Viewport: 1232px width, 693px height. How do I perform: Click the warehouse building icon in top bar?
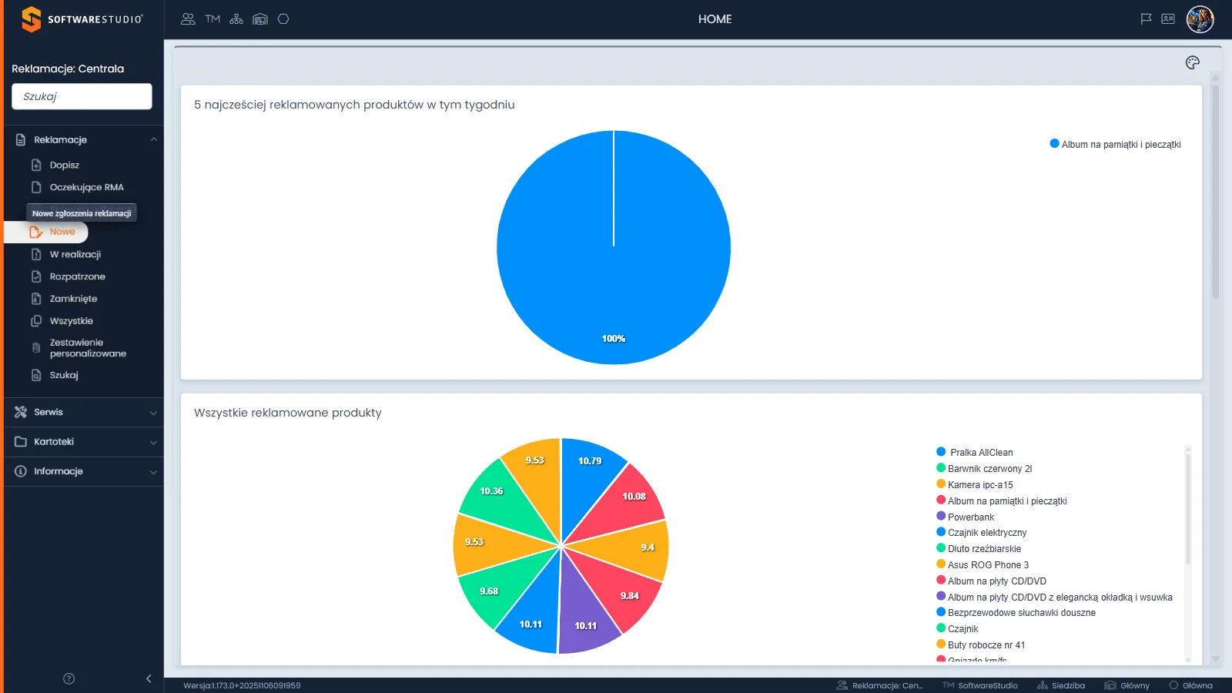click(x=260, y=19)
